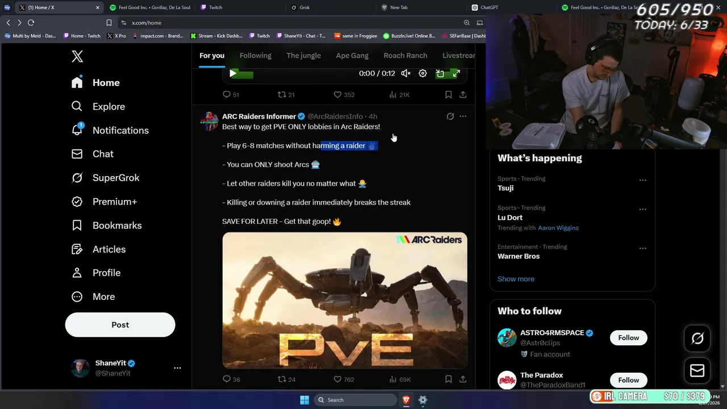Like the post with 762 likes

(x=344, y=379)
